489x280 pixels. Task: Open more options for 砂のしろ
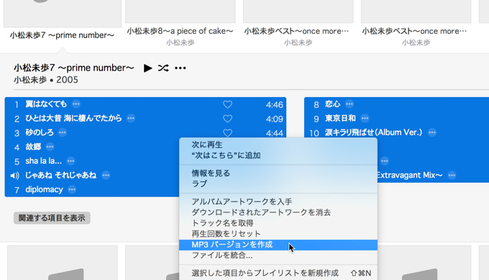63,132
